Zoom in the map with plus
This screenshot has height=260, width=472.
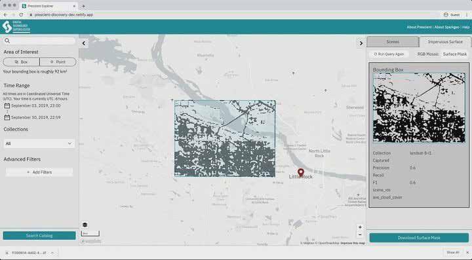360,227
